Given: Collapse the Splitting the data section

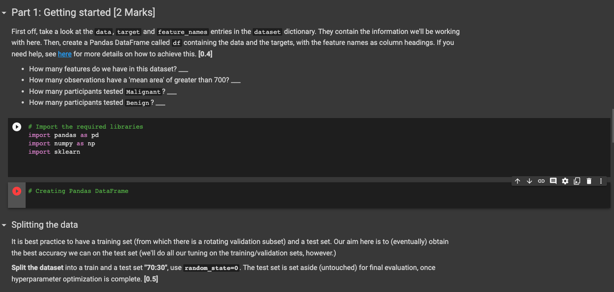Looking at the screenshot, I should [4, 225].
